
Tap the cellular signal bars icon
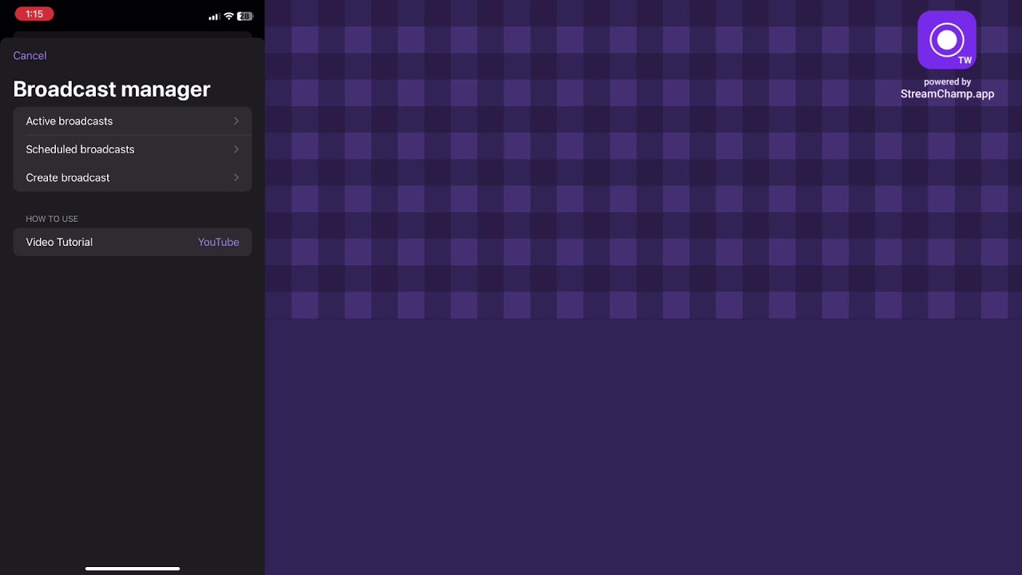(x=214, y=17)
